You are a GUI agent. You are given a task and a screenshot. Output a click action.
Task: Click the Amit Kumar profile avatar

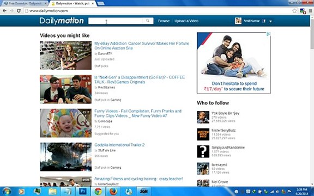[x=238, y=21]
